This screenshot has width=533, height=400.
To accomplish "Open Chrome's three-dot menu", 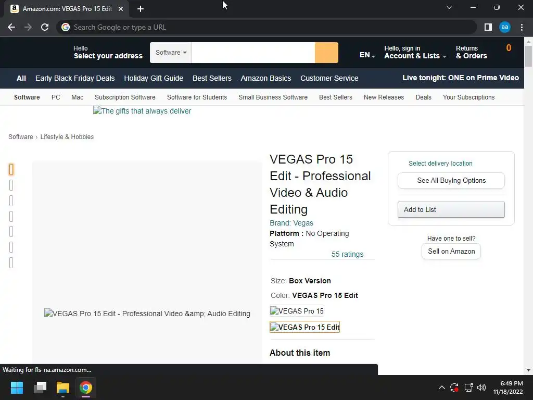I will [x=522, y=27].
